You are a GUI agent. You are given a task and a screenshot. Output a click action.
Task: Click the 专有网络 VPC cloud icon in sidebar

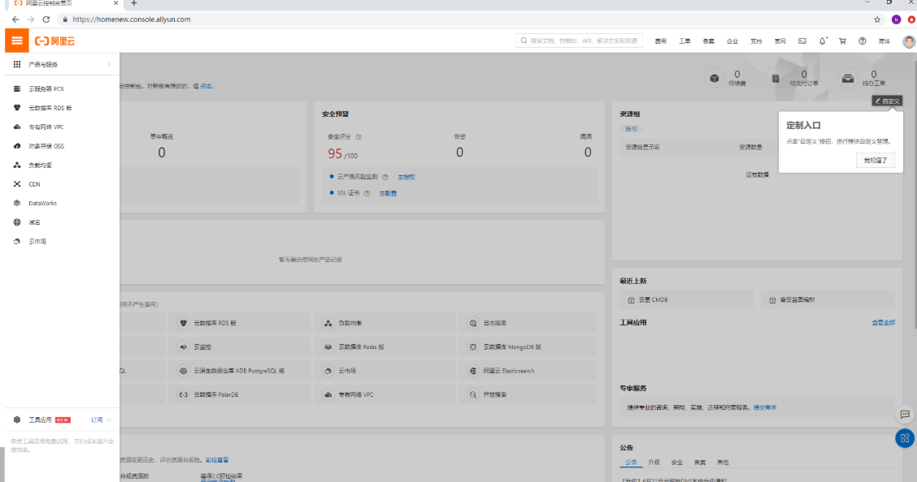pos(17,127)
